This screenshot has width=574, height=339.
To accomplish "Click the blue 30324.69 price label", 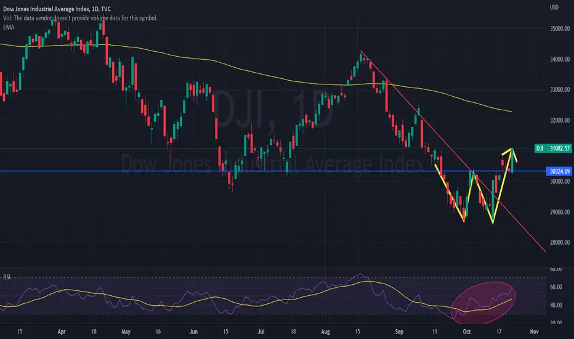I will 559,171.
